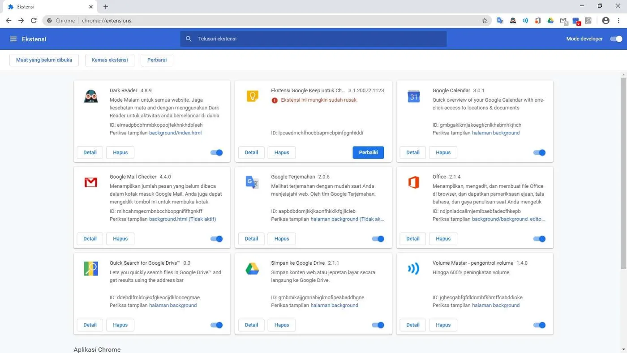Click the Save to Google Drive toolbar icon
Image resolution: width=627 pixels, height=353 pixels.
(550, 21)
